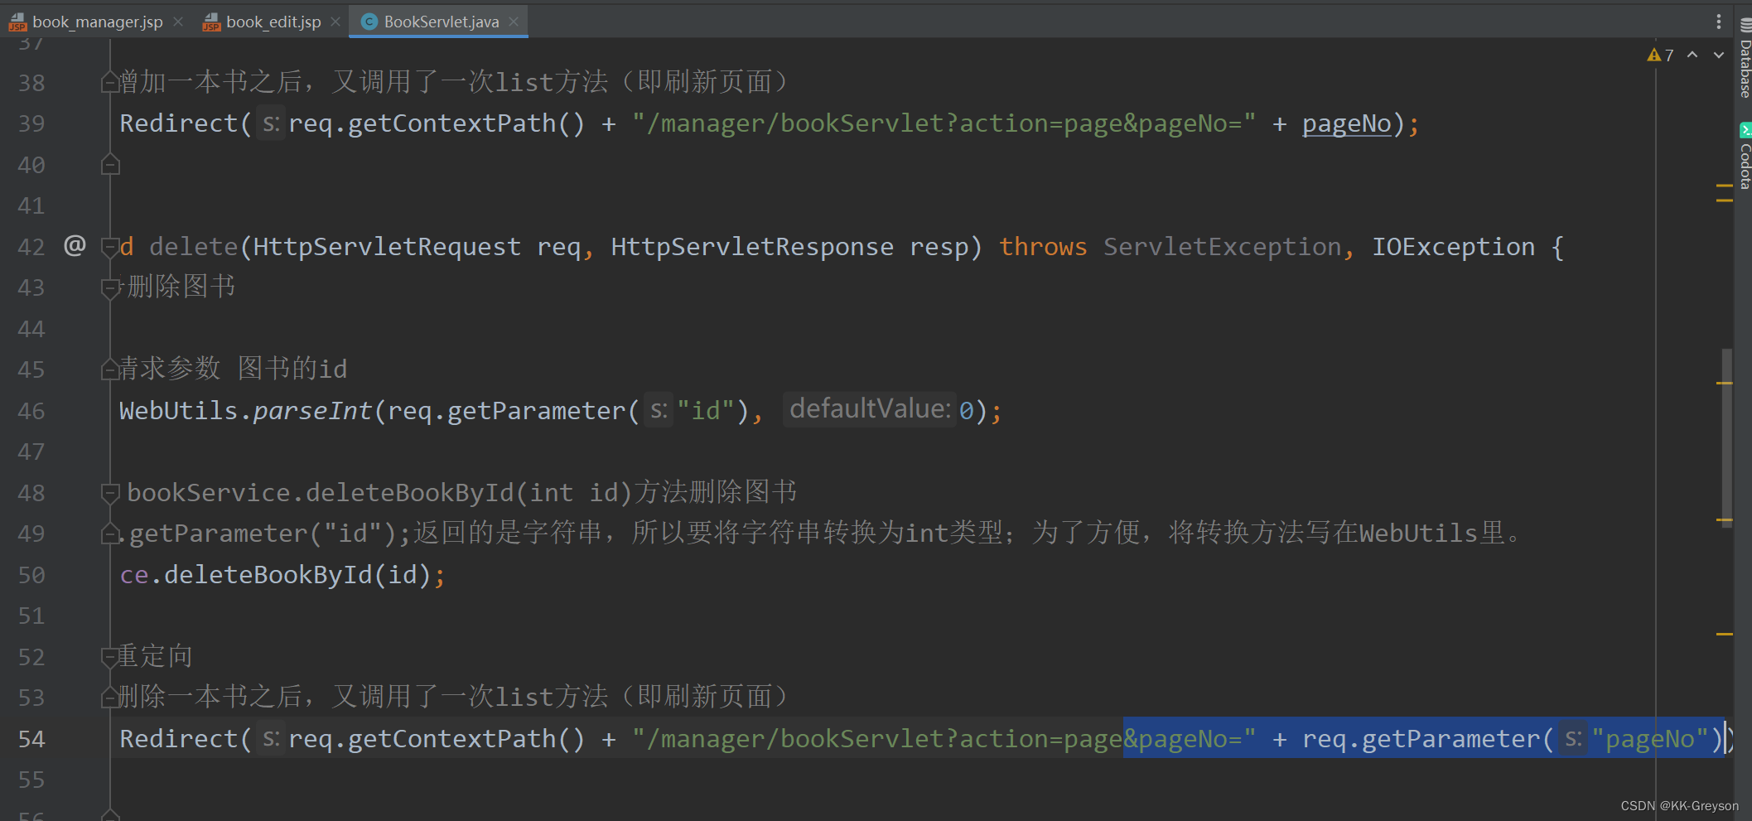Toggle the fold marker on line 45
Viewport: 1752px width, 821px height.
coord(110,369)
